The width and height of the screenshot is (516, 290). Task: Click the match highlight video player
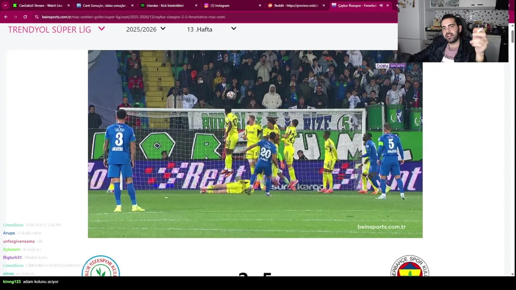[255, 144]
